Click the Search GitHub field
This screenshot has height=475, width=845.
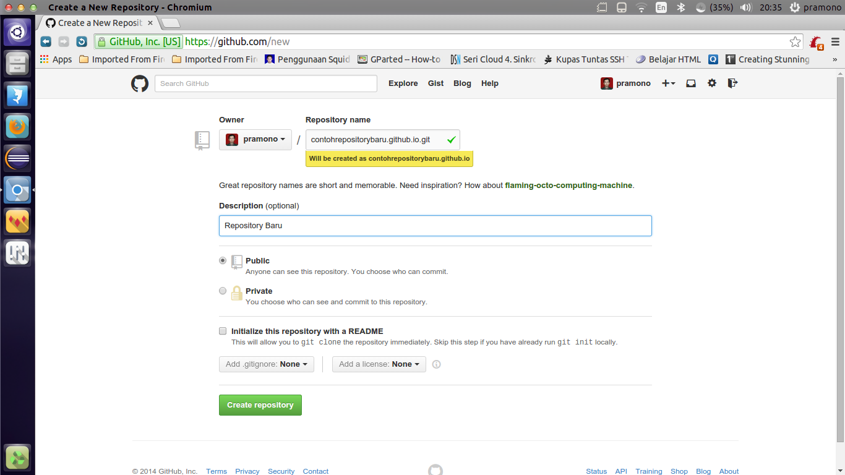266,83
